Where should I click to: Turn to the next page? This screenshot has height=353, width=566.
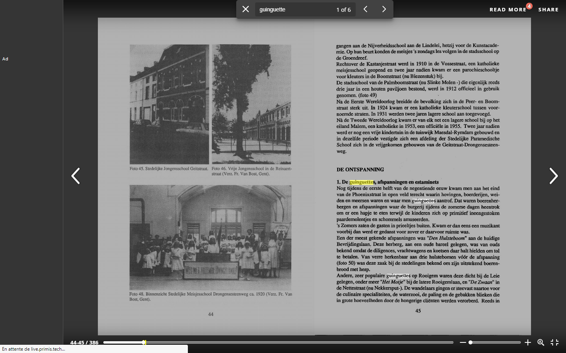(x=553, y=176)
